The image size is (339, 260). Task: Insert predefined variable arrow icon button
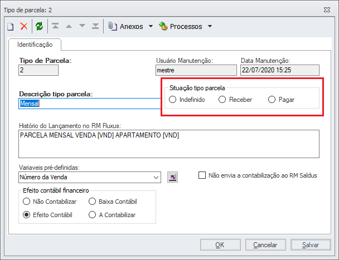[172, 177]
